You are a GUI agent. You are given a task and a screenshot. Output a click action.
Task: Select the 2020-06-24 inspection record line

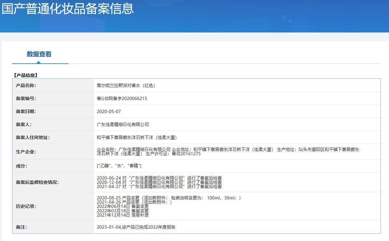point(159,178)
